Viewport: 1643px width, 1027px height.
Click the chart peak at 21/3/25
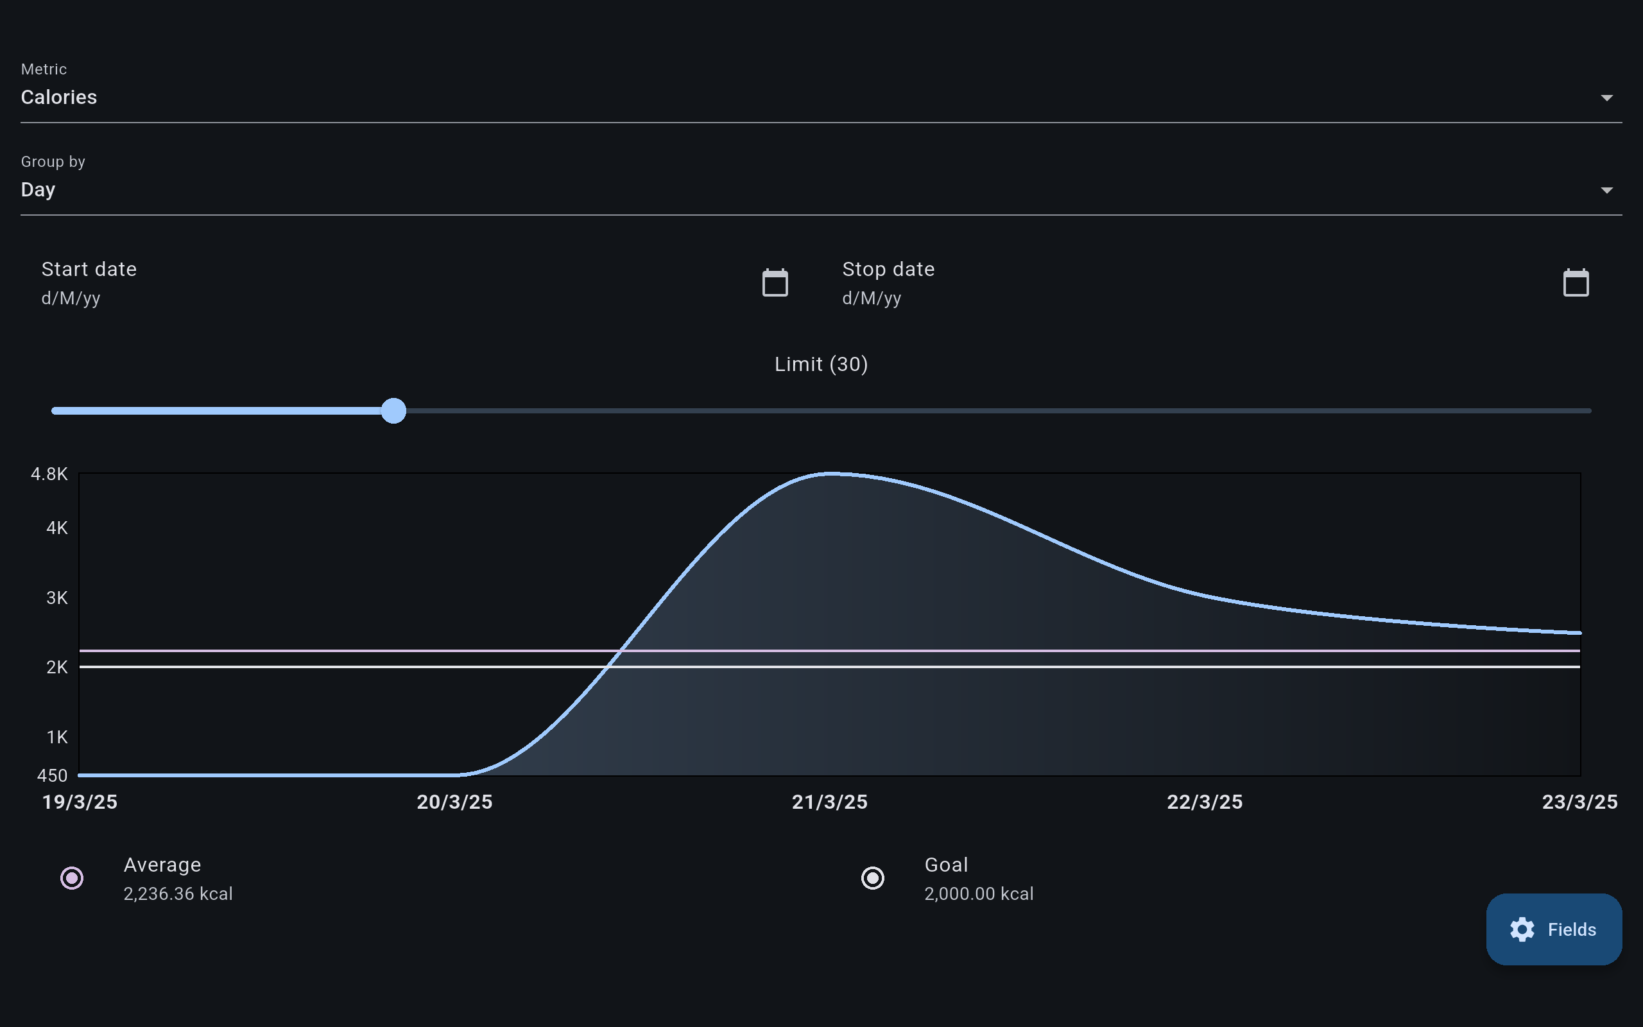[x=830, y=474]
